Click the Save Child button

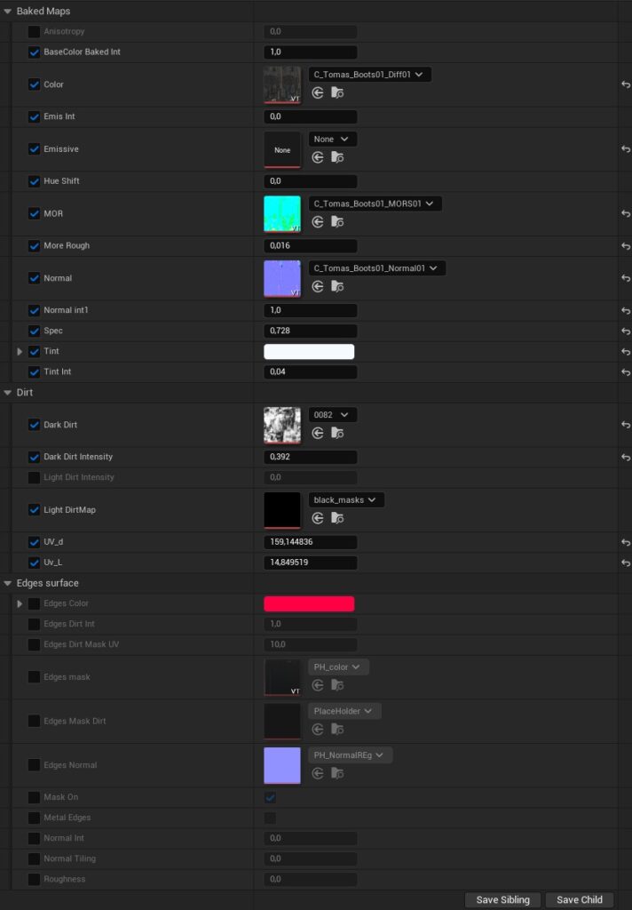580,899
